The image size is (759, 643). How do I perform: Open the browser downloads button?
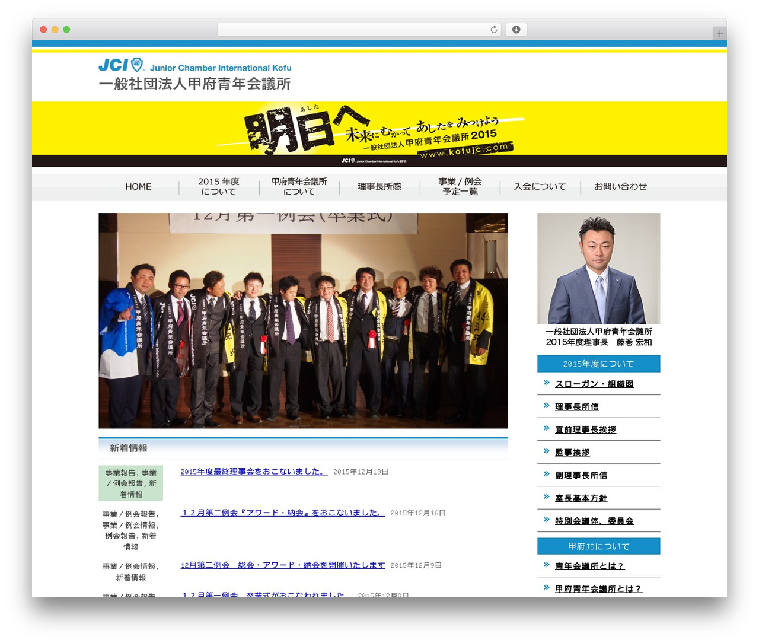[516, 30]
